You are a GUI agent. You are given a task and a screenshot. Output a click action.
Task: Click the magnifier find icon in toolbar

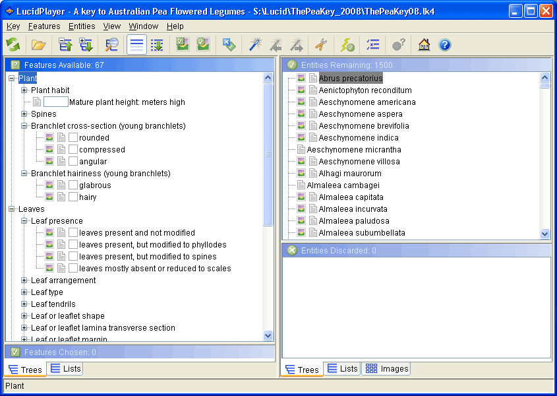(x=112, y=45)
